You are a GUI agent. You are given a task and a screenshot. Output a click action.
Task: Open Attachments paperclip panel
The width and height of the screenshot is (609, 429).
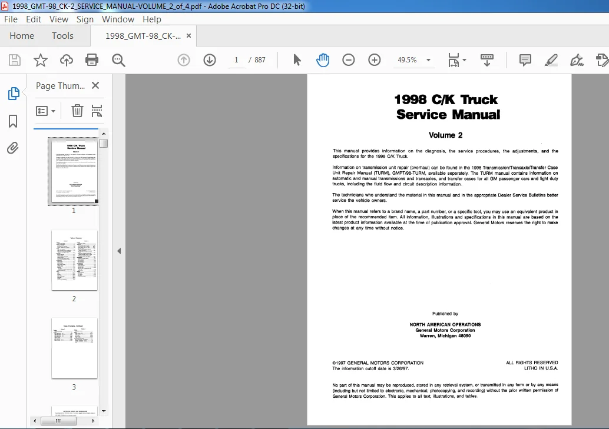click(13, 148)
